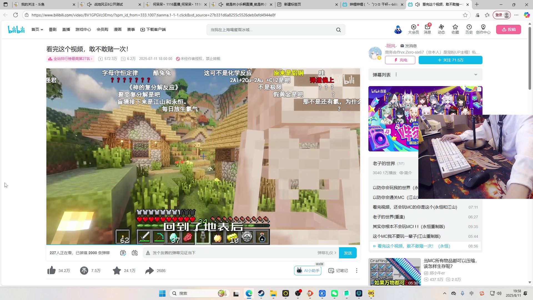Click 充电 button

pyautogui.click(x=400, y=60)
